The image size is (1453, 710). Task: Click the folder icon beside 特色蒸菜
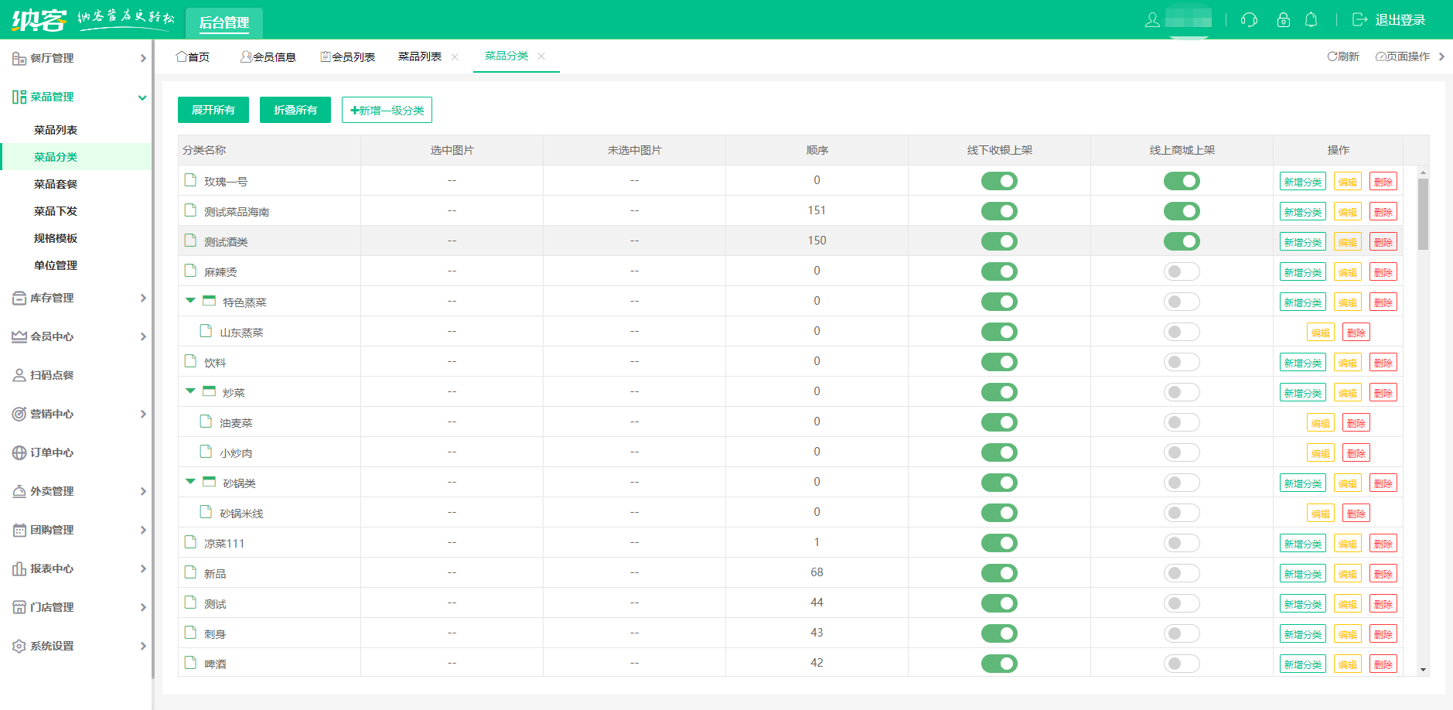point(209,301)
